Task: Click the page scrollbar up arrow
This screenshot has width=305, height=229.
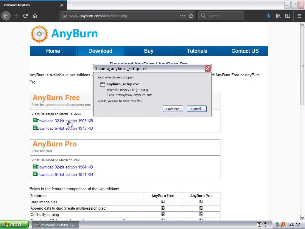Action: tap(303, 24)
